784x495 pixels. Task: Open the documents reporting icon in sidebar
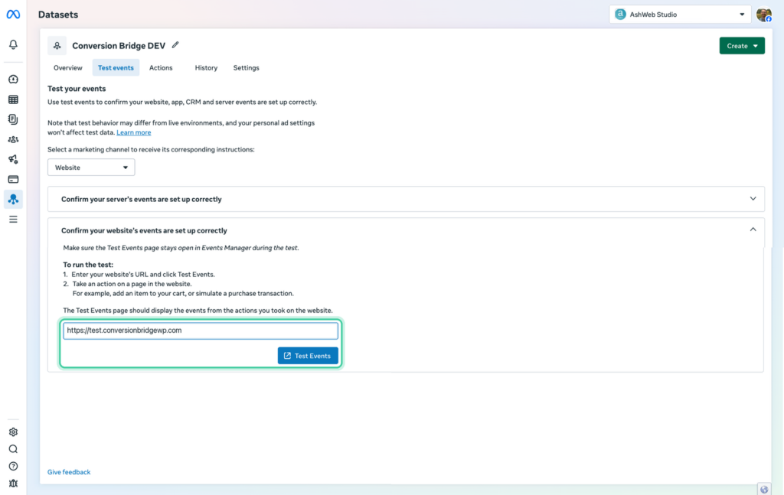point(13,119)
